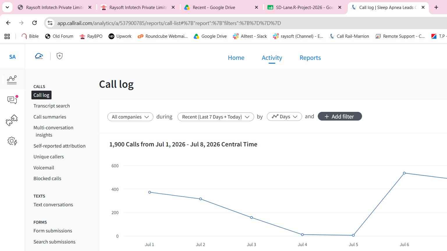Image resolution: width=447 pixels, height=251 pixels.
Task: Click the cloud logo icon near SA
Action: point(39,56)
